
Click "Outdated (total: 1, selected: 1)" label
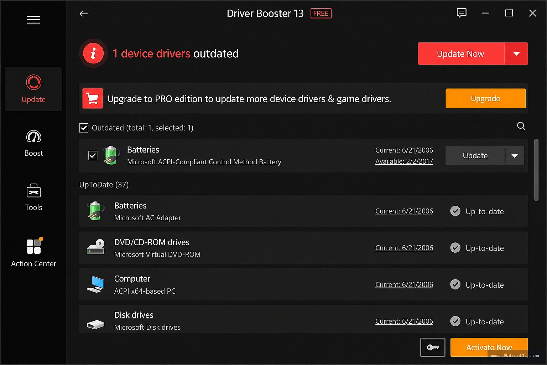pyautogui.click(x=142, y=128)
